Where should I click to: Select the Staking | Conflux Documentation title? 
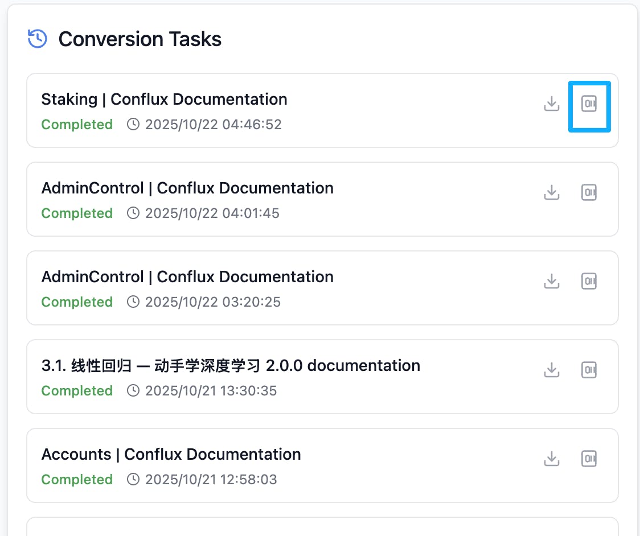(x=164, y=99)
